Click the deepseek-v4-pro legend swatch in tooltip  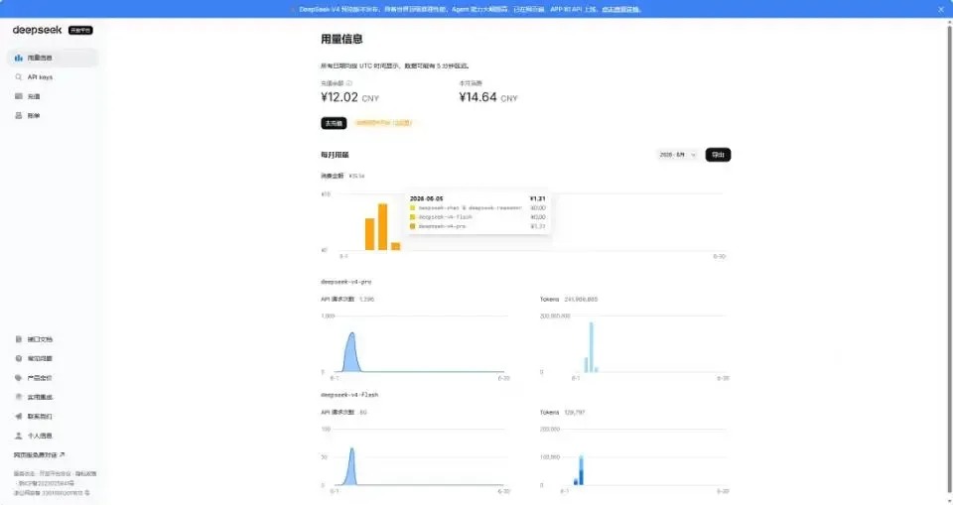[413, 226]
